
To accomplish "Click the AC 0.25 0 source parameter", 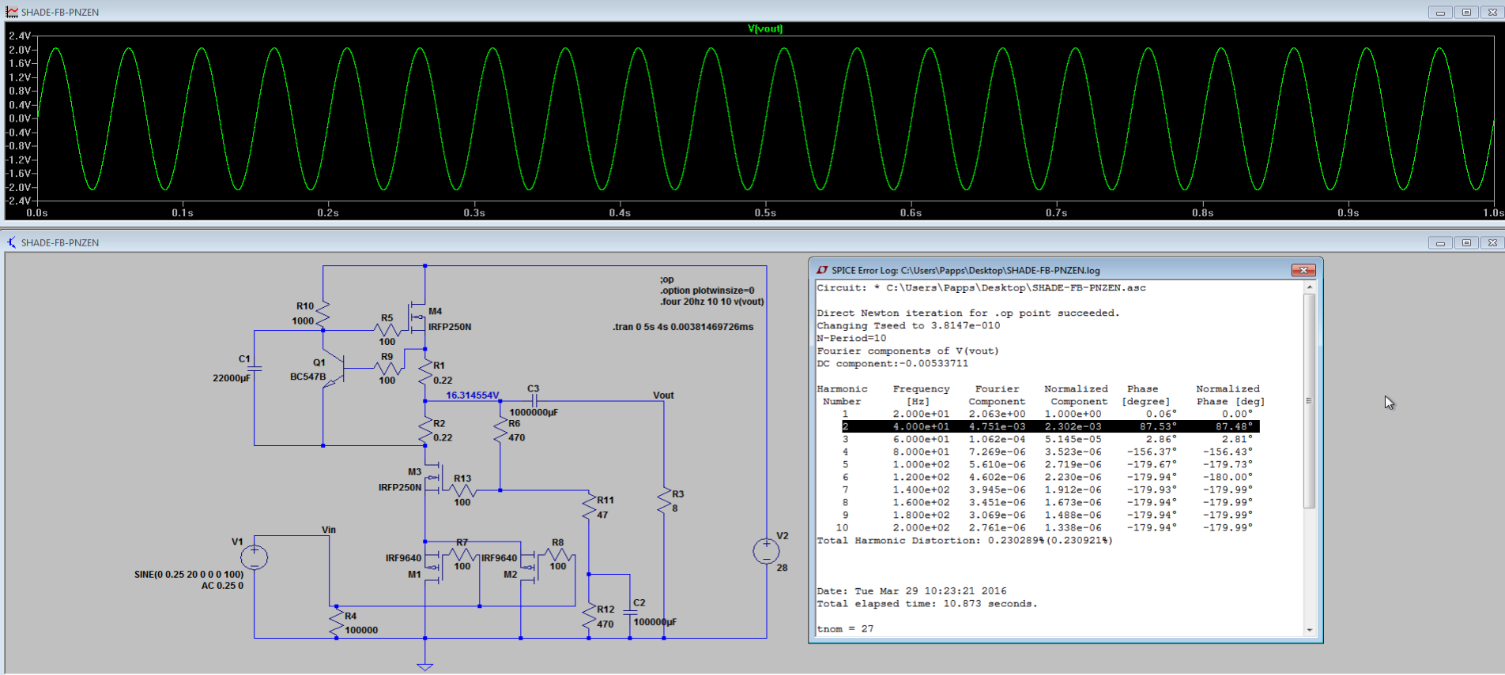I will click(222, 586).
